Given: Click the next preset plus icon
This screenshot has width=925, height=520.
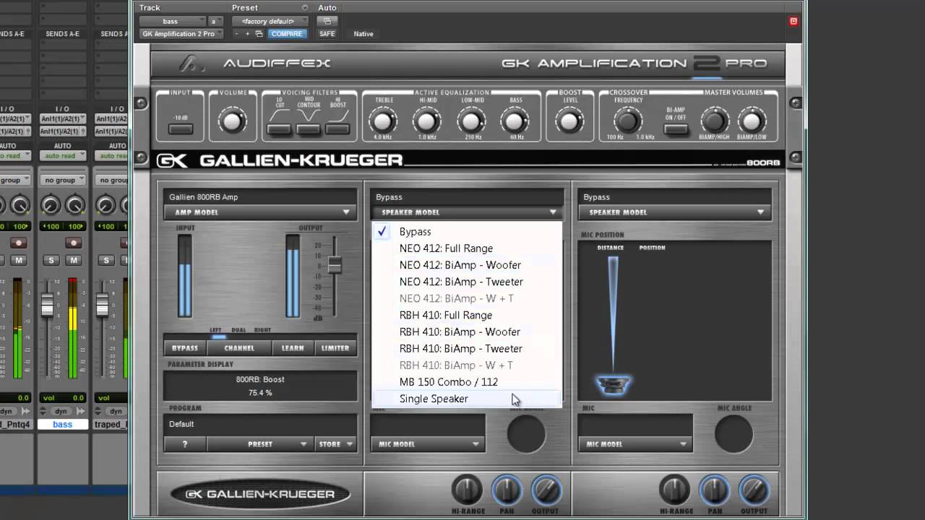Looking at the screenshot, I should click(x=247, y=34).
